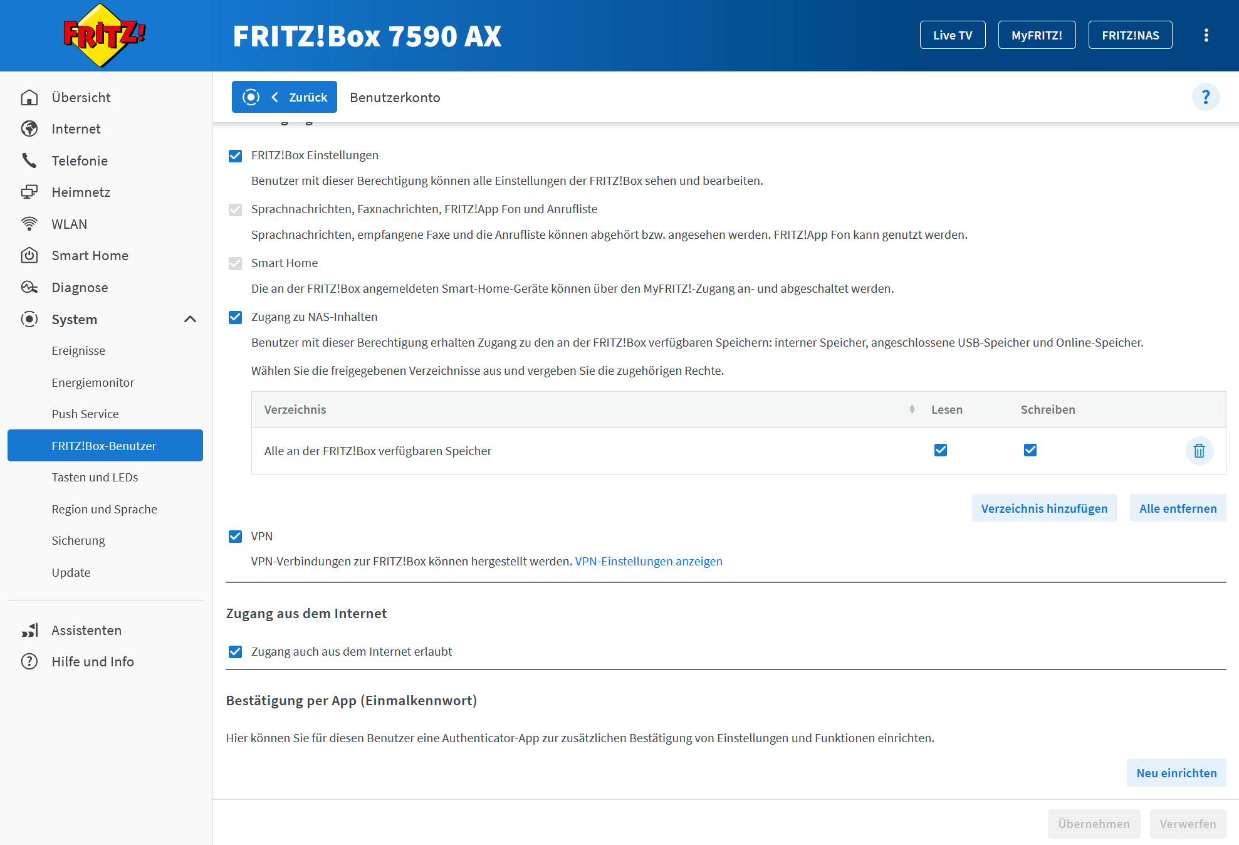Open the three-dot options menu
The height and width of the screenshot is (845, 1239).
1206,35
